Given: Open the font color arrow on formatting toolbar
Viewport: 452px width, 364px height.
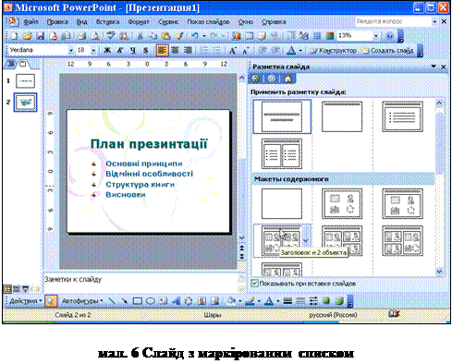Looking at the screenshot, I should [x=300, y=51].
